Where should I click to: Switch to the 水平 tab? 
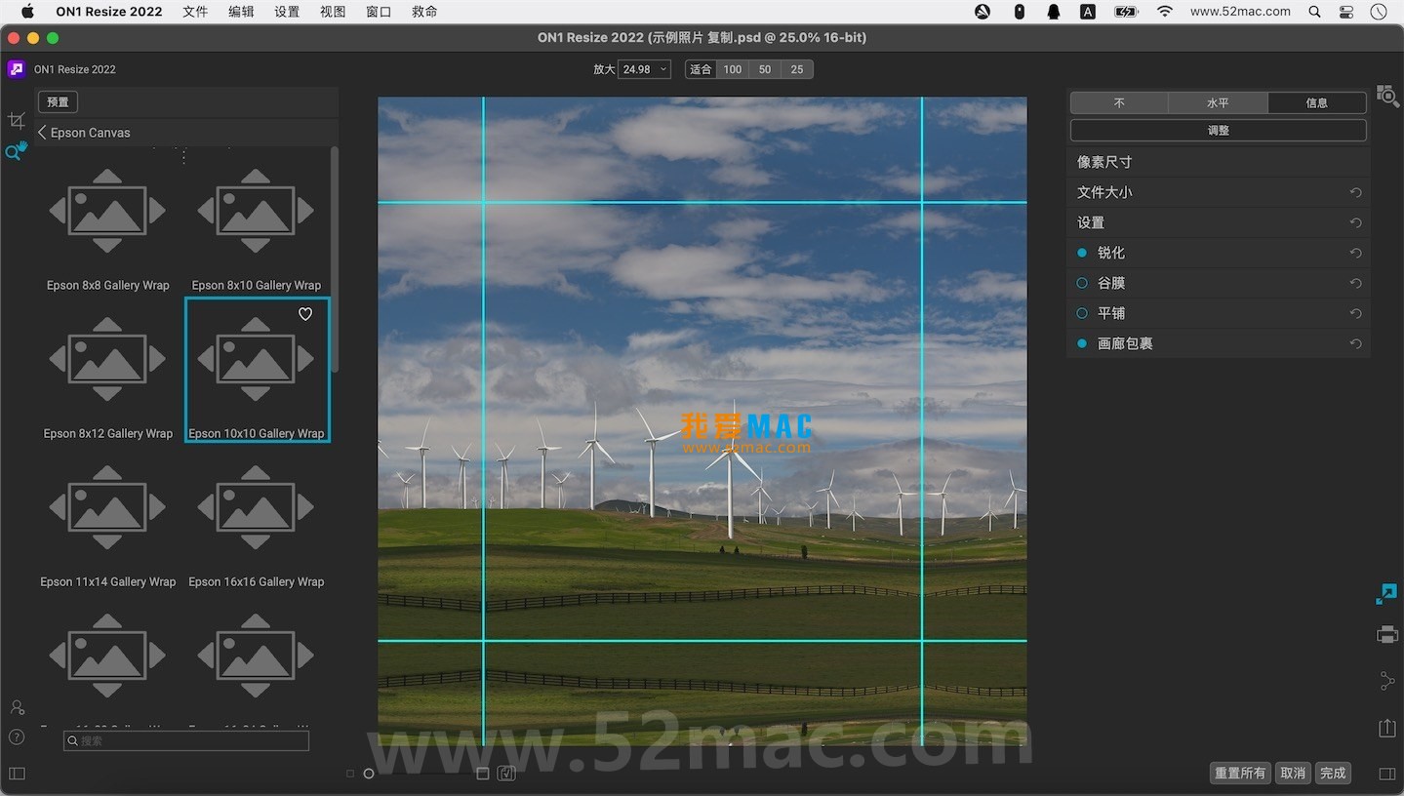[x=1218, y=102]
